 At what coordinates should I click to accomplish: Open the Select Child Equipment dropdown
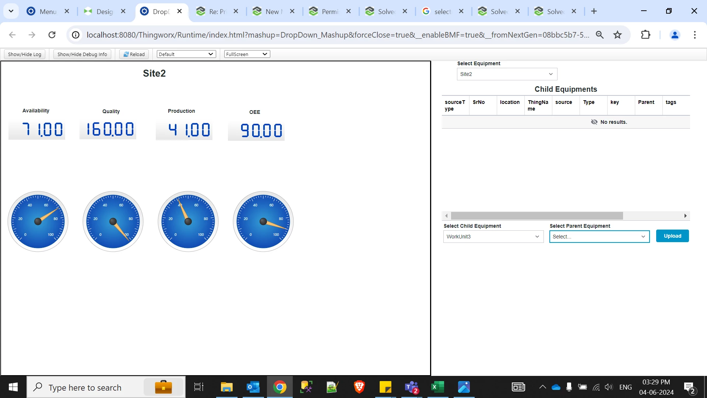coord(493,237)
